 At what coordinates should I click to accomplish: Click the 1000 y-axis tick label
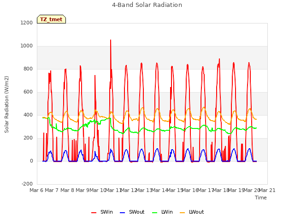click(27, 46)
